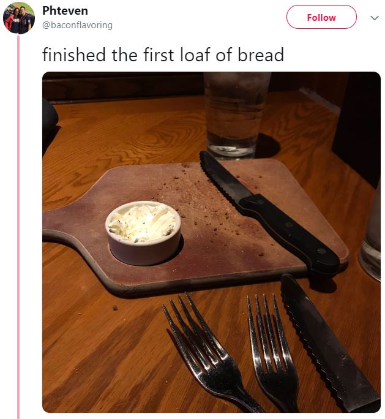The width and height of the screenshot is (385, 419).
Task: Select the tweet text about bread
Action: (x=163, y=55)
